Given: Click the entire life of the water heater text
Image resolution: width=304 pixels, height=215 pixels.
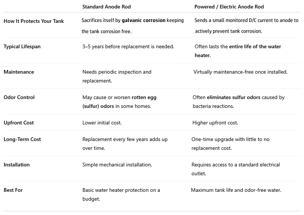Looking at the screenshot, I should click(x=238, y=51).
